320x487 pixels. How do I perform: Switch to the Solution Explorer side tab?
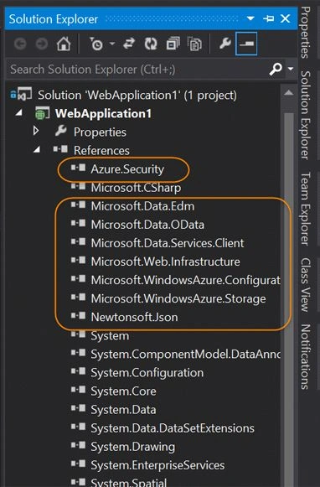coord(306,115)
